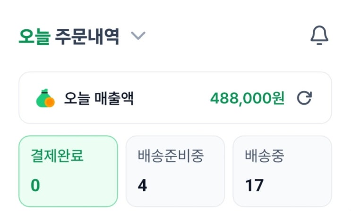Click the 주문내역 title text

tap(87, 36)
